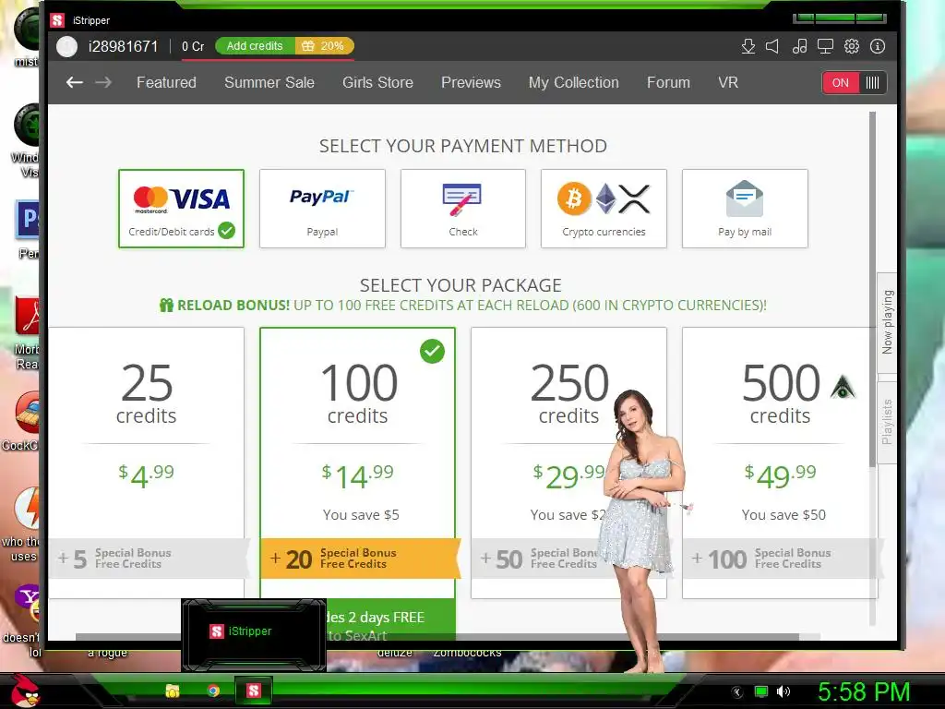The height and width of the screenshot is (709, 945).
Task: Go forward with the right arrow
Action: [x=103, y=82]
